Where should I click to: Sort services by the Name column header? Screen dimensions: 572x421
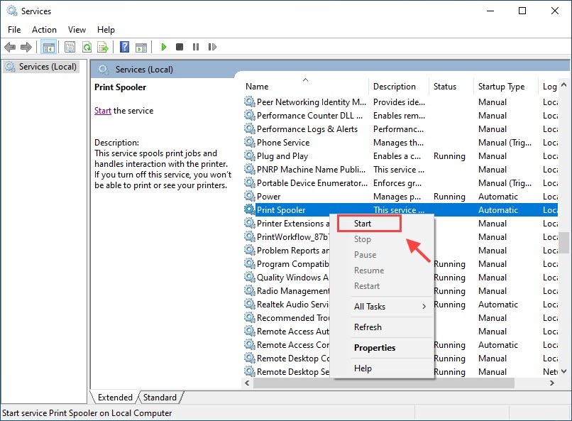tap(257, 87)
